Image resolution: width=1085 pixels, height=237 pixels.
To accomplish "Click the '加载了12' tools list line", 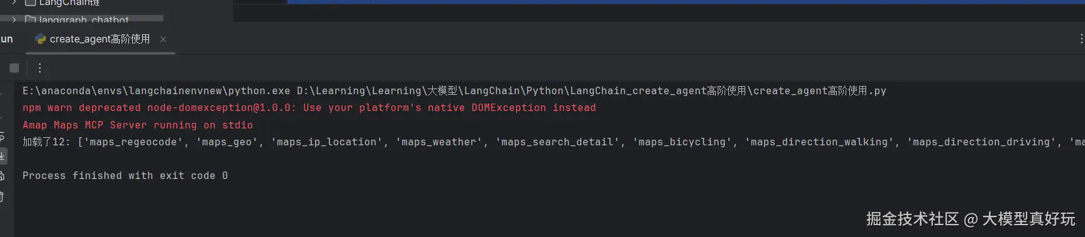I will [554, 142].
